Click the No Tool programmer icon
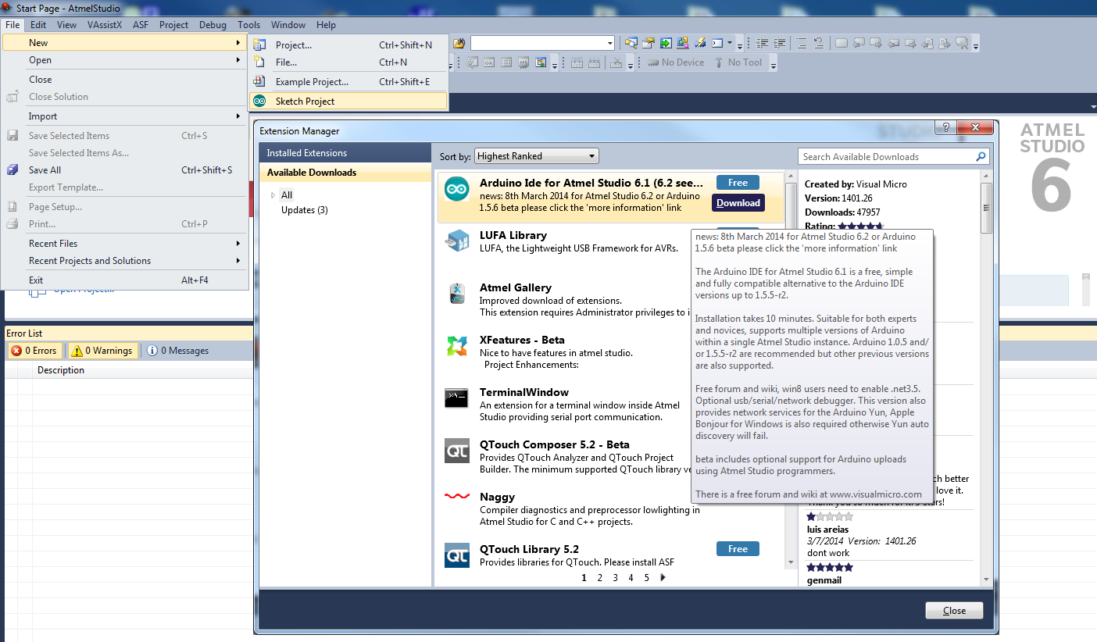 tap(718, 62)
